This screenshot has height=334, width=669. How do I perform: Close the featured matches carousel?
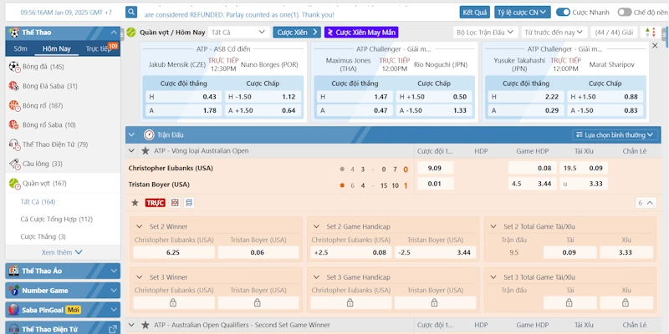[655, 46]
